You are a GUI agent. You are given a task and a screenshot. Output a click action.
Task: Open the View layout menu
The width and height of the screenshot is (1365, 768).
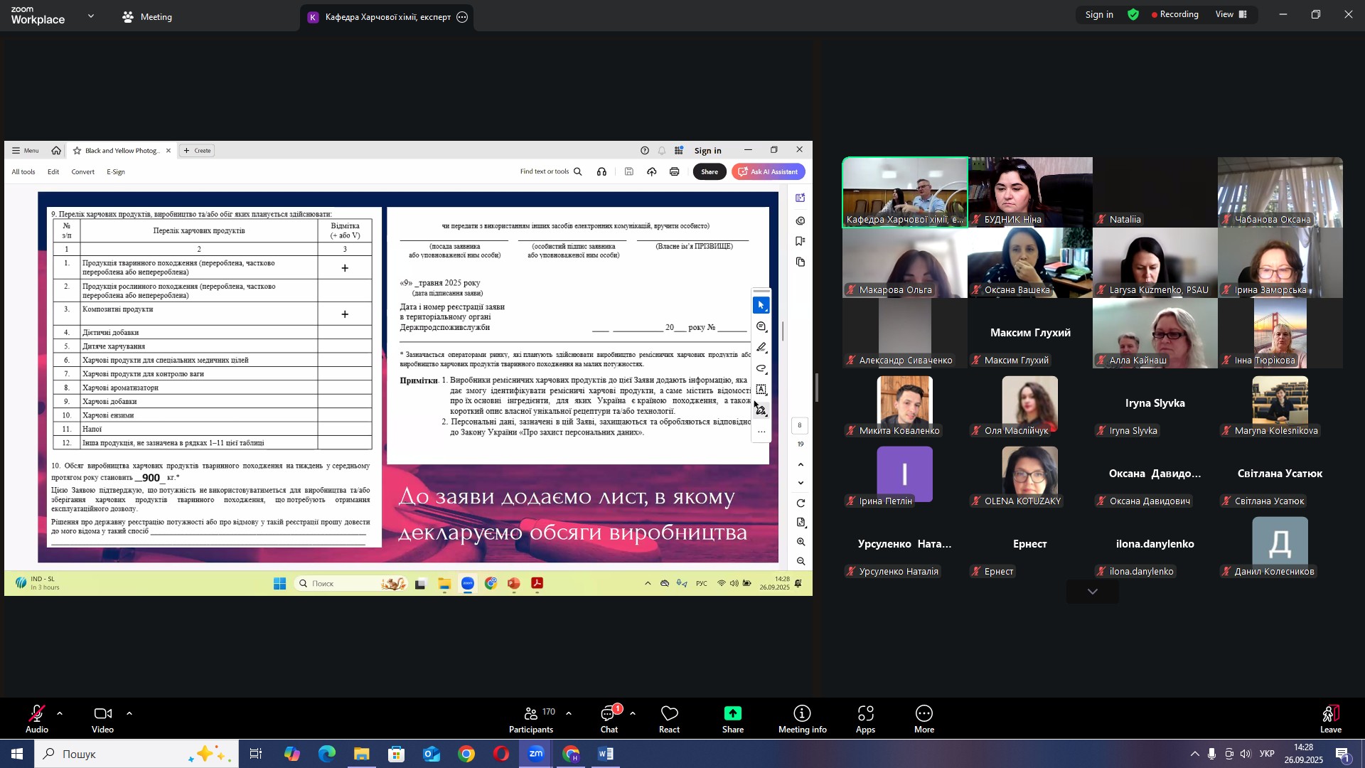1231,15
